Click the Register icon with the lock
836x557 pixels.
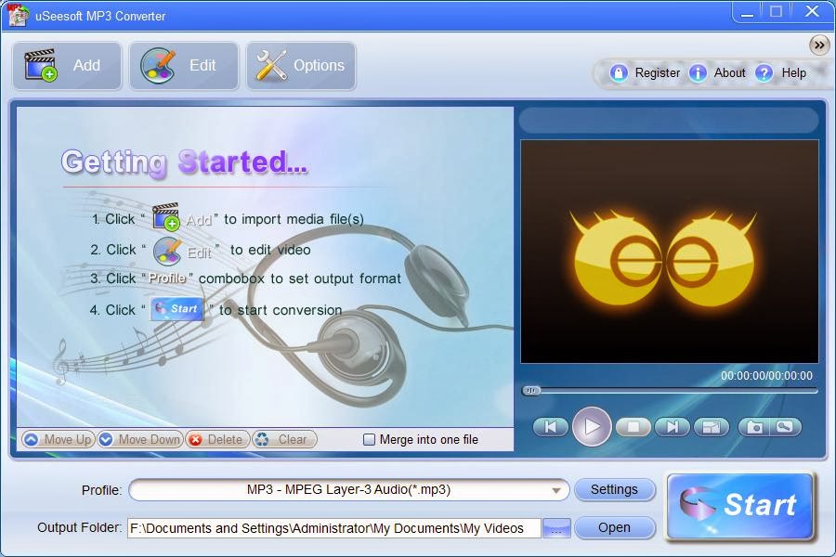pyautogui.click(x=617, y=72)
